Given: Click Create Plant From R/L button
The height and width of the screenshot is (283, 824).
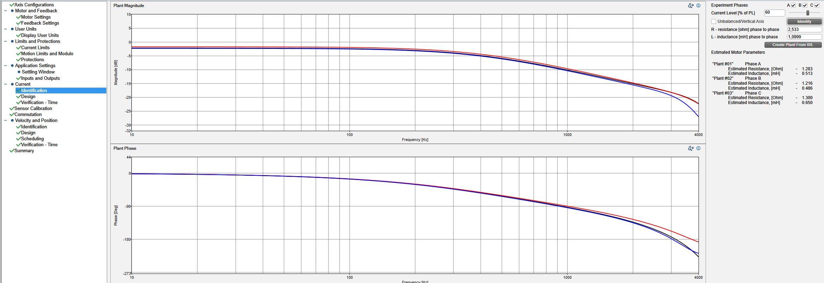Looking at the screenshot, I should tap(793, 45).
